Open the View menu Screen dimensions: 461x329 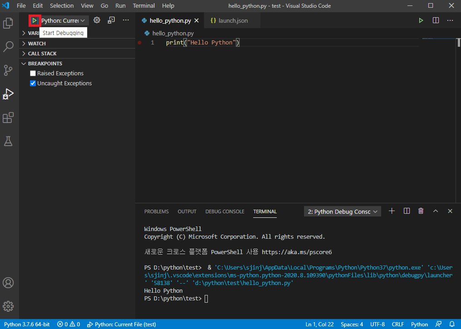click(87, 5)
